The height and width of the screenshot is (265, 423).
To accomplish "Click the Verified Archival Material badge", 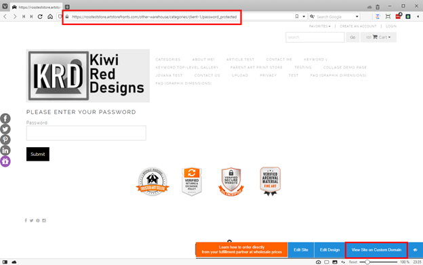I will click(x=270, y=182).
